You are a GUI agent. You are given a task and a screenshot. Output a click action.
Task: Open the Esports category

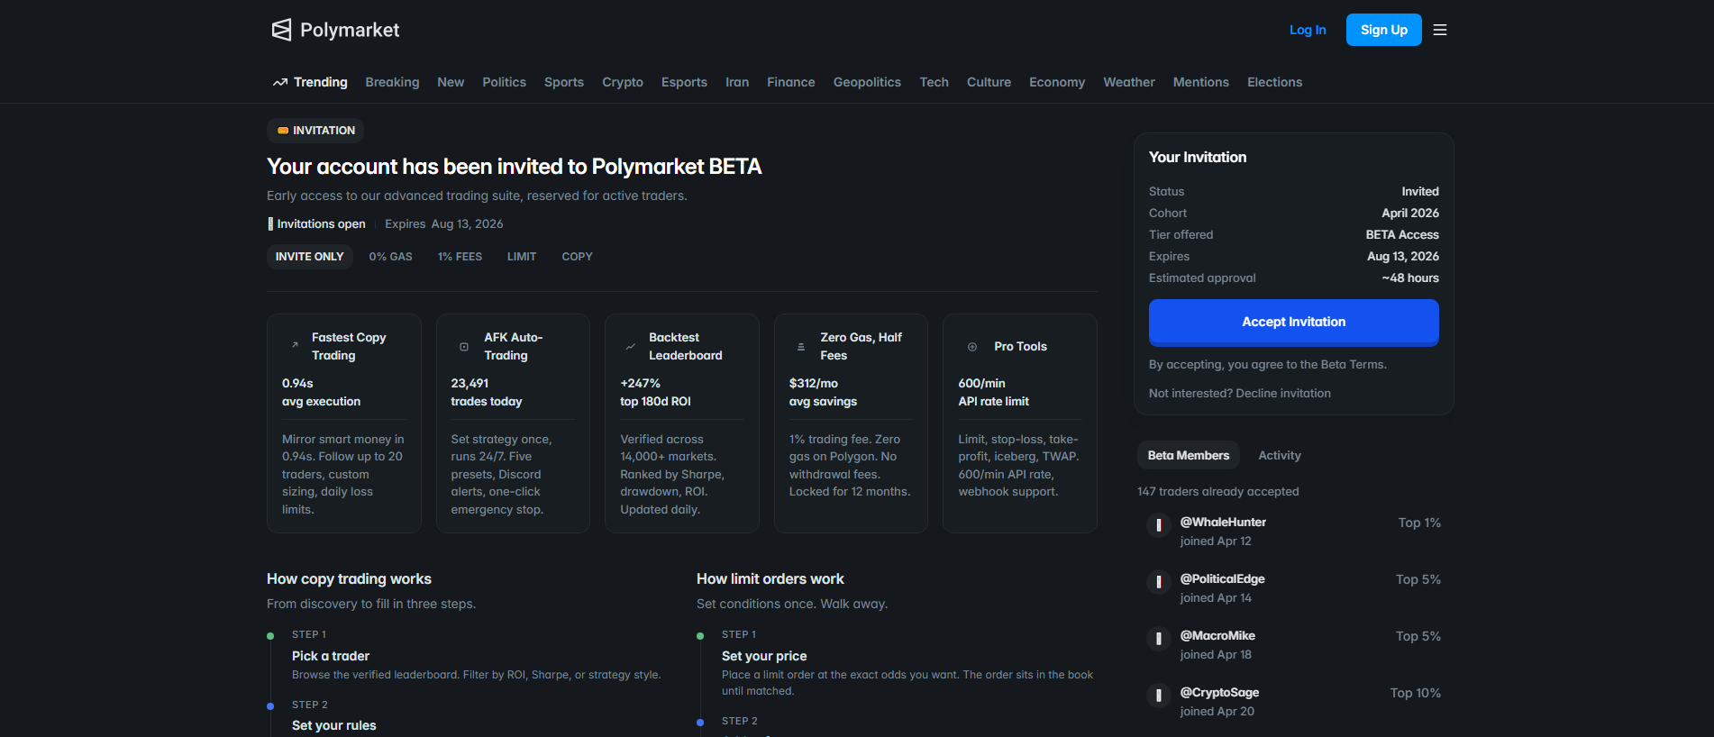[684, 82]
